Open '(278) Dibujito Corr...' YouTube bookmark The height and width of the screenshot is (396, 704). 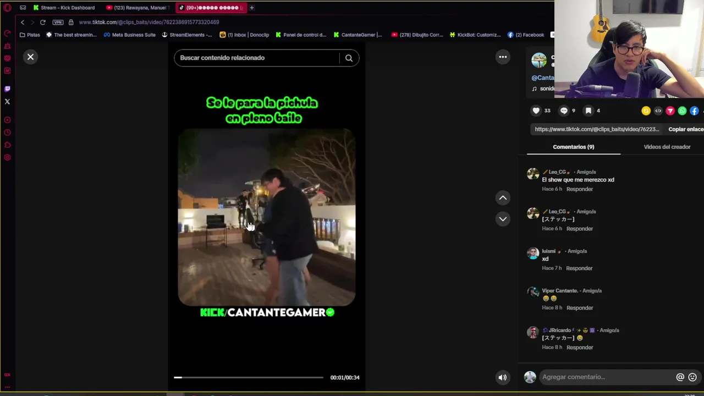(x=417, y=35)
